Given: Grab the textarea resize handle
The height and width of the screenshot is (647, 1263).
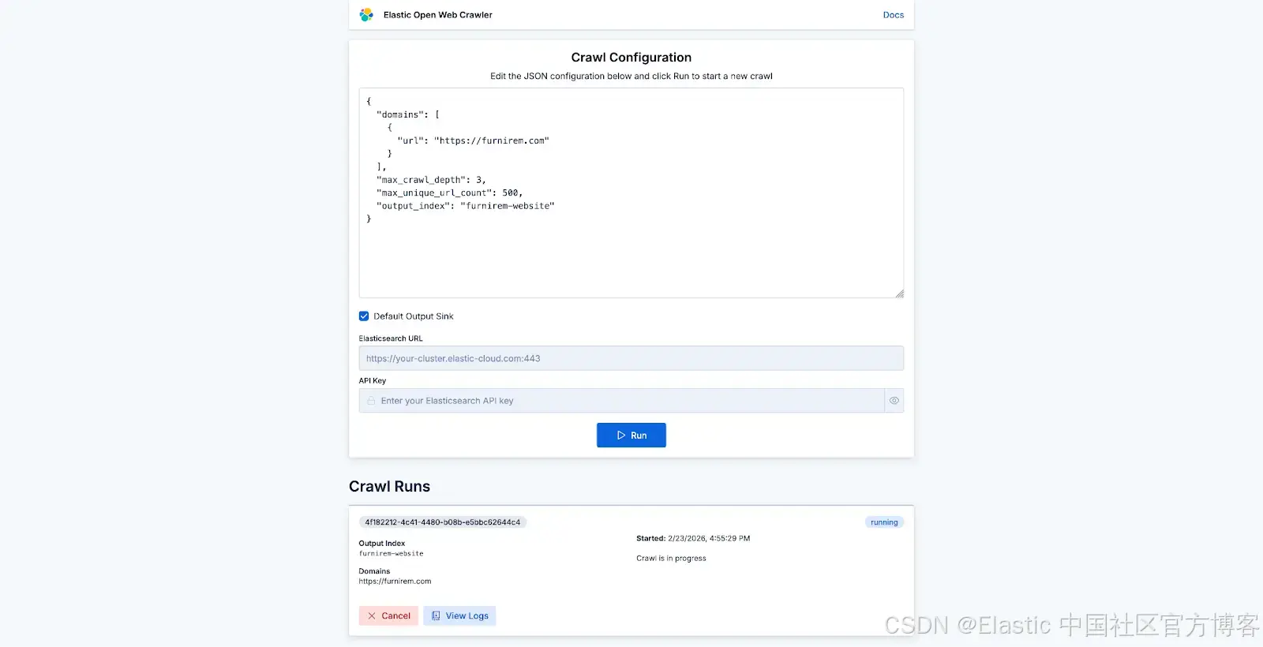Looking at the screenshot, I should [899, 294].
